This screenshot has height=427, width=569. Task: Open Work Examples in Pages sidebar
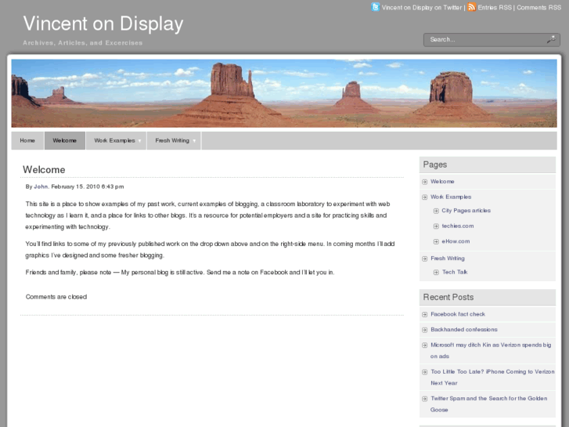[x=451, y=197]
